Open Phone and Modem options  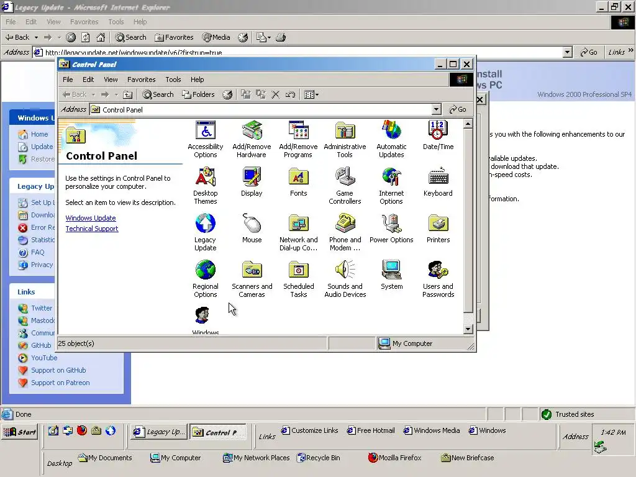pos(345,232)
